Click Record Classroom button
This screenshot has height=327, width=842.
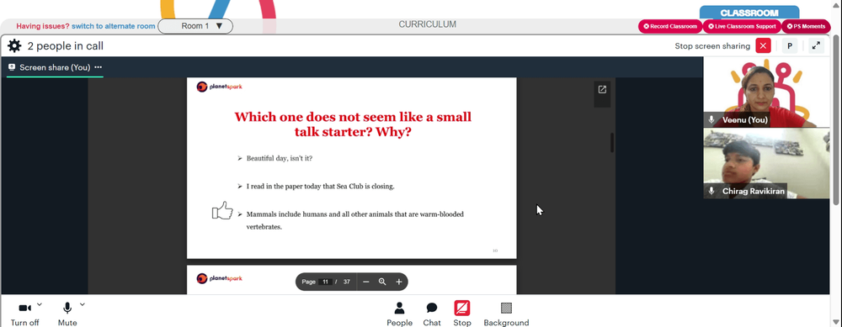coord(670,26)
